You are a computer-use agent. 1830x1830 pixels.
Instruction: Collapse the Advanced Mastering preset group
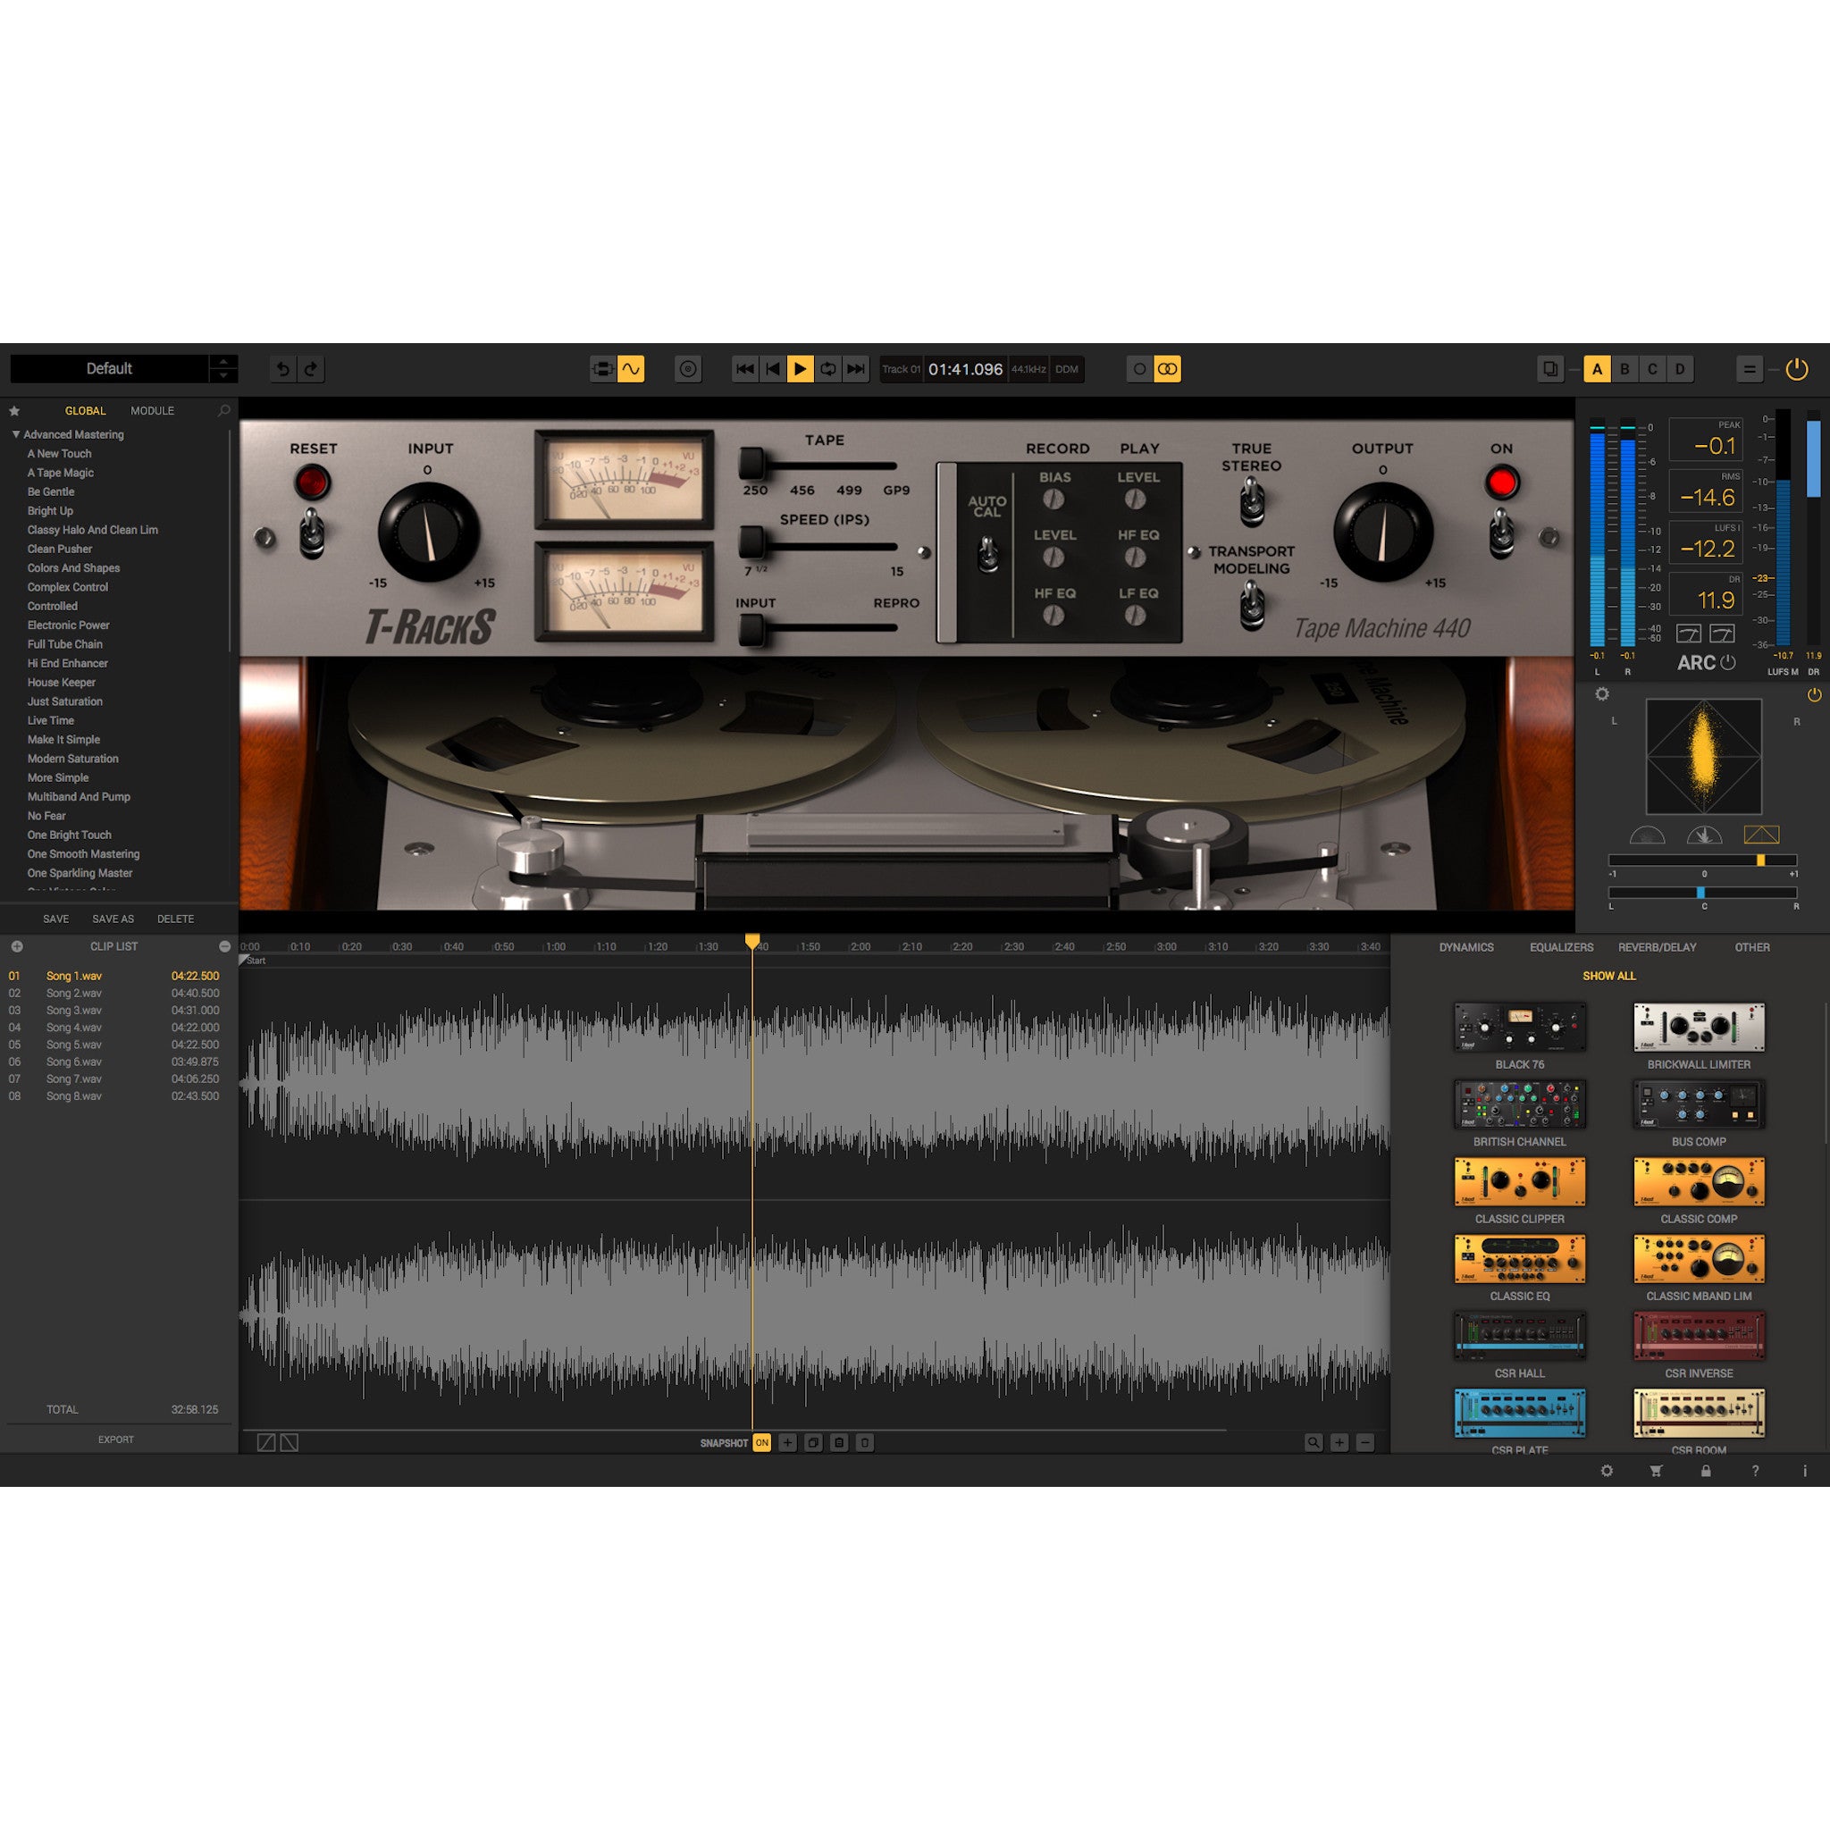click(x=15, y=433)
